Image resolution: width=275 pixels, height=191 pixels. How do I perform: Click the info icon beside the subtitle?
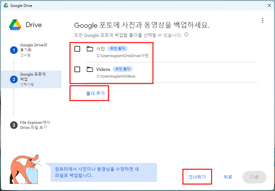(x=186, y=35)
